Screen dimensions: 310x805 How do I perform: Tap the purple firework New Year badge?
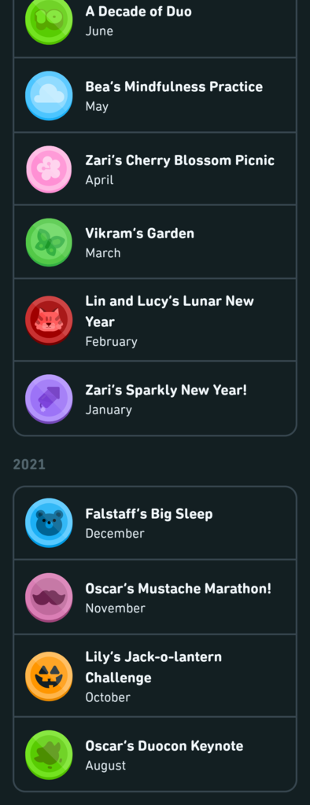[49, 399]
